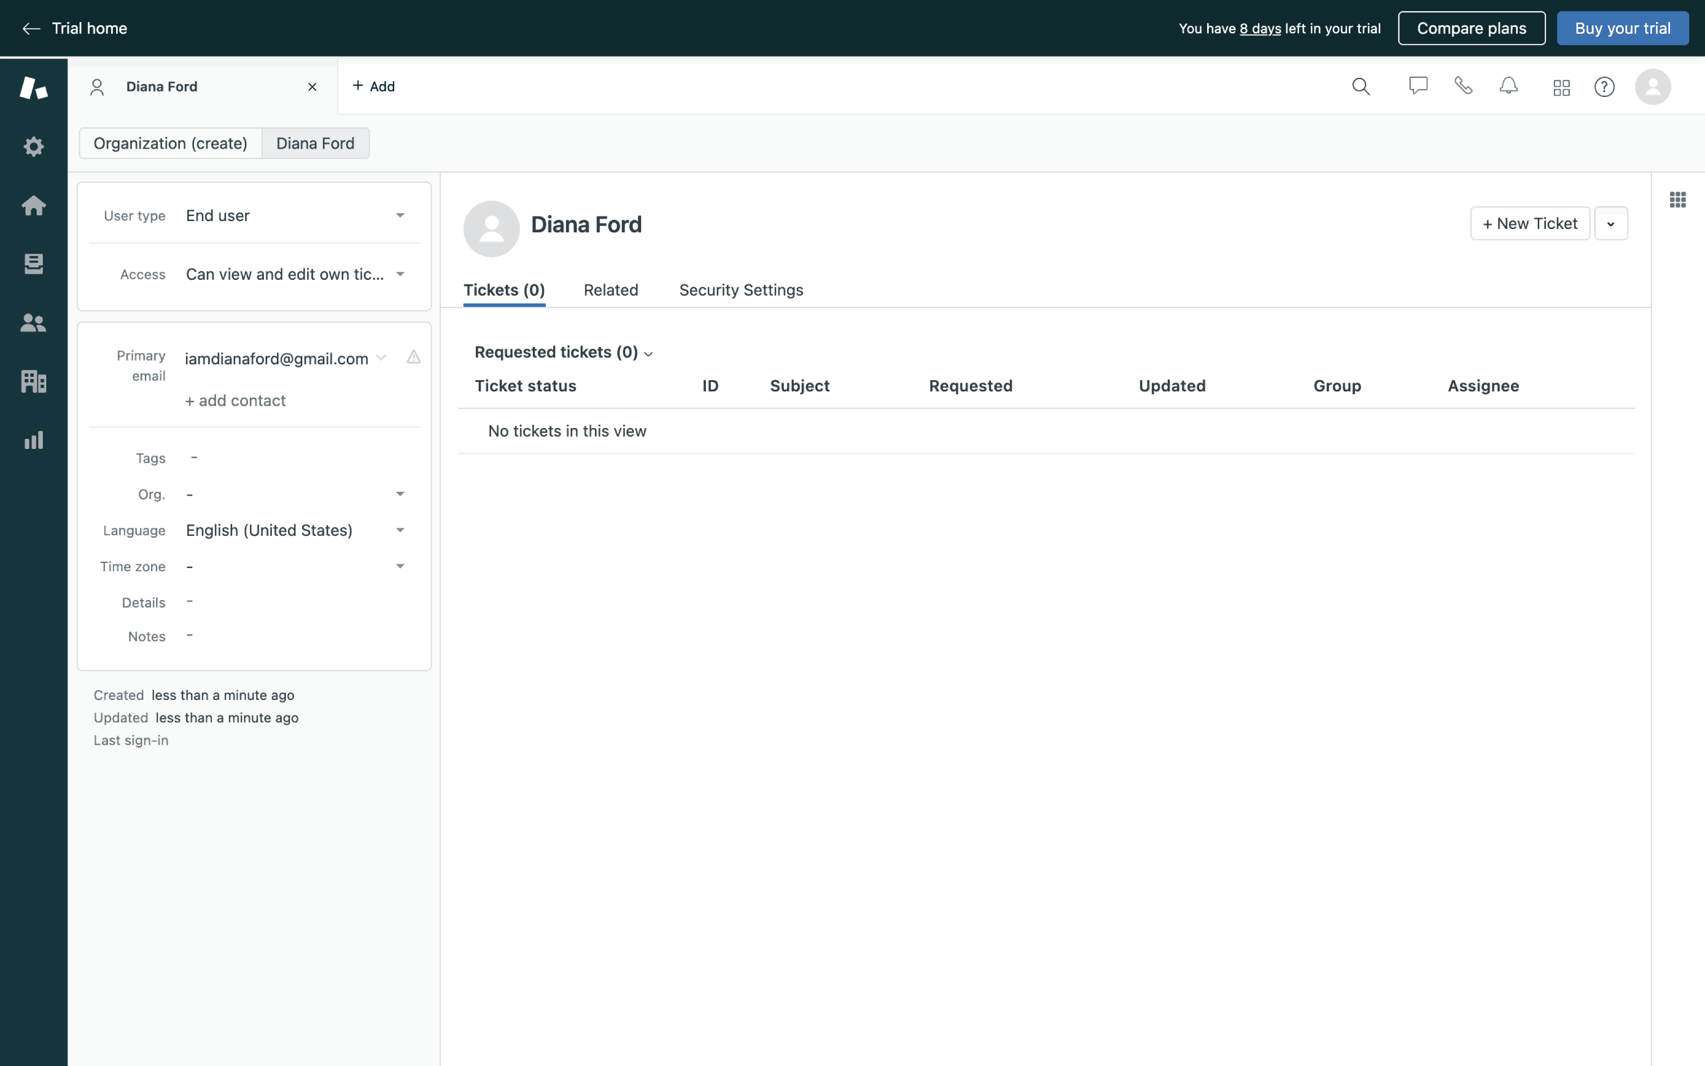Click the add contact link
This screenshot has width=1705, height=1066.
coord(235,400)
